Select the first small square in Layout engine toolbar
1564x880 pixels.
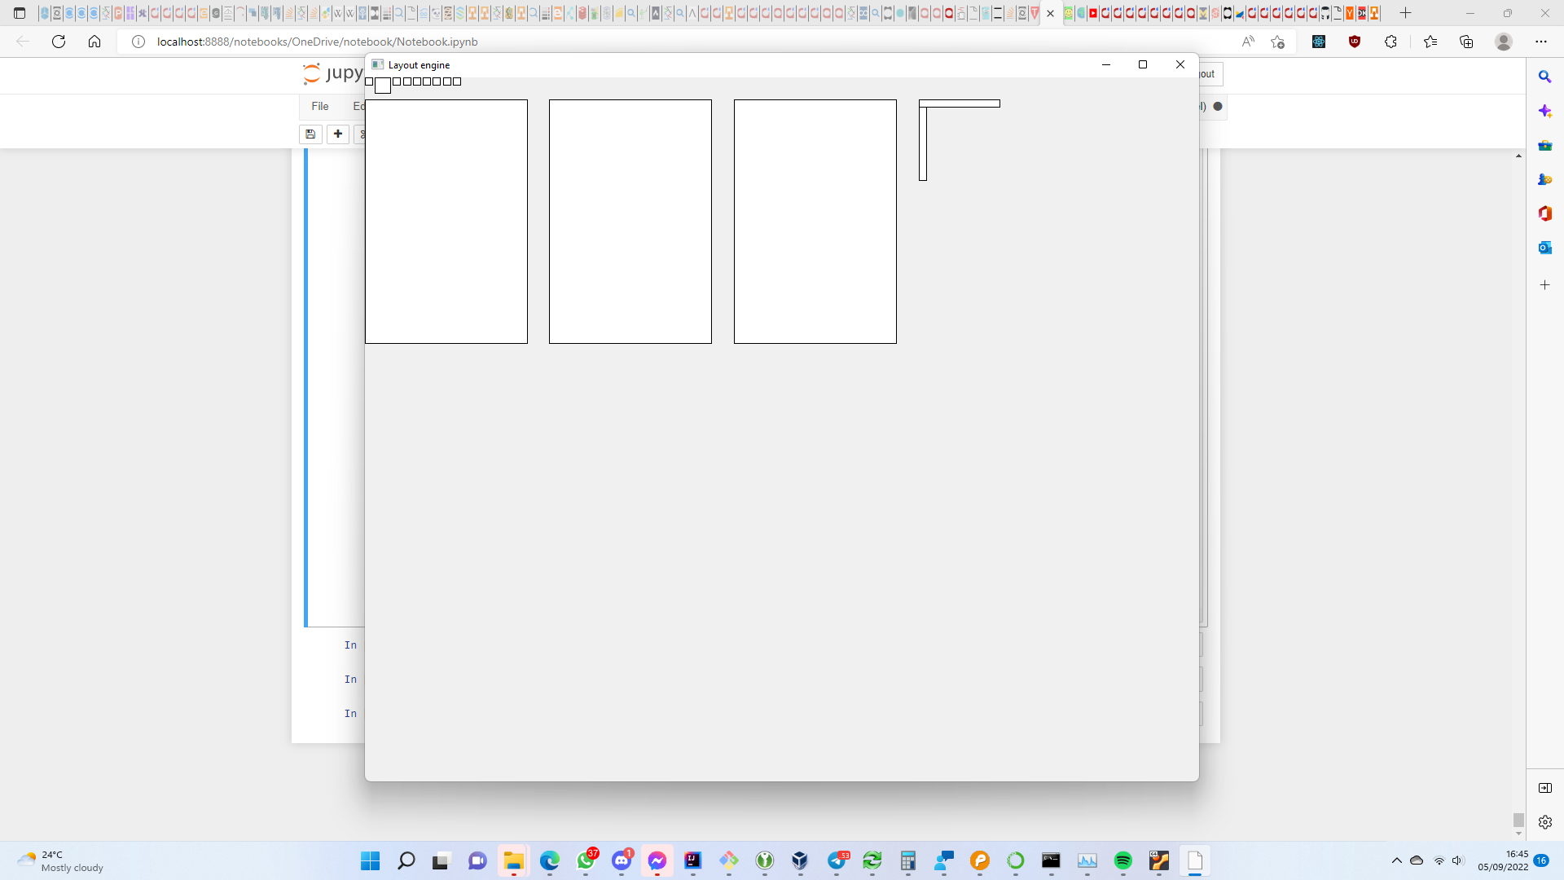[x=371, y=81]
